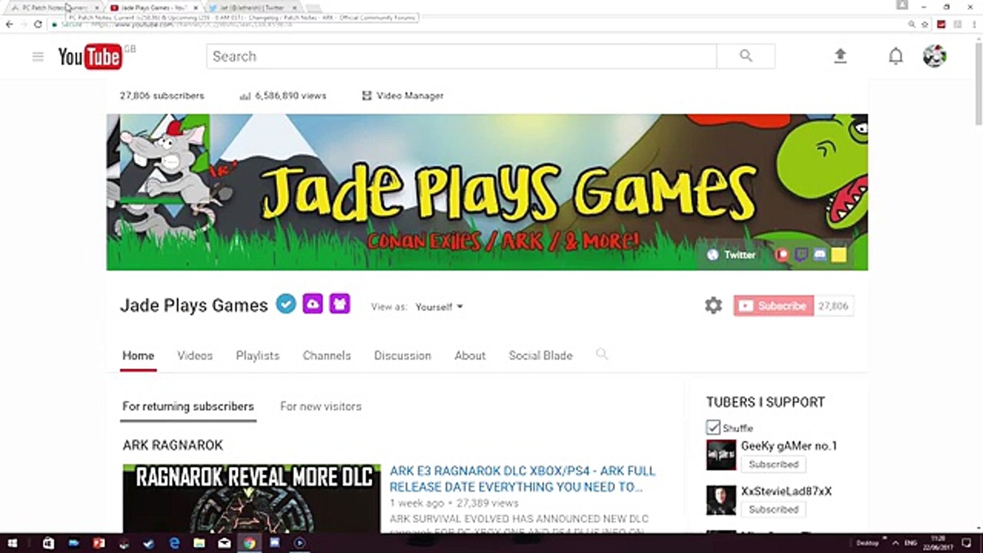Switch to the Videos tab
The width and height of the screenshot is (983, 553).
pyautogui.click(x=195, y=355)
